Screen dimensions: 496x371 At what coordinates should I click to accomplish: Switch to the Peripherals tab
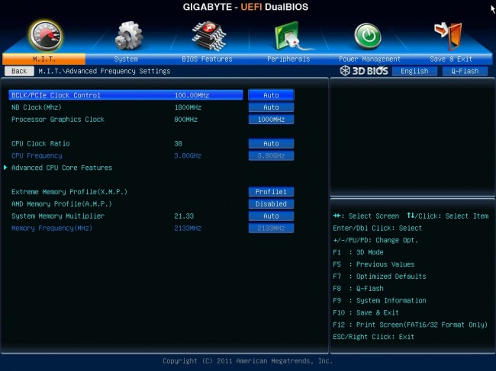click(288, 59)
